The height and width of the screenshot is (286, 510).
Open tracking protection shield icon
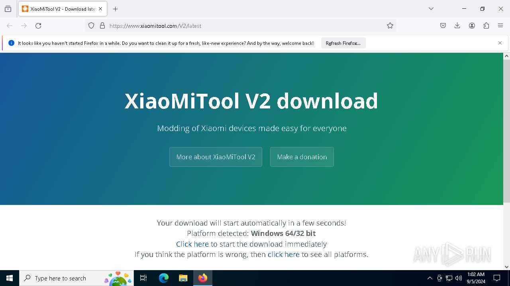91,26
